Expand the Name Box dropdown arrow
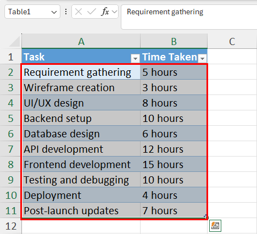Screen dimensions: 257x234 click(x=54, y=12)
